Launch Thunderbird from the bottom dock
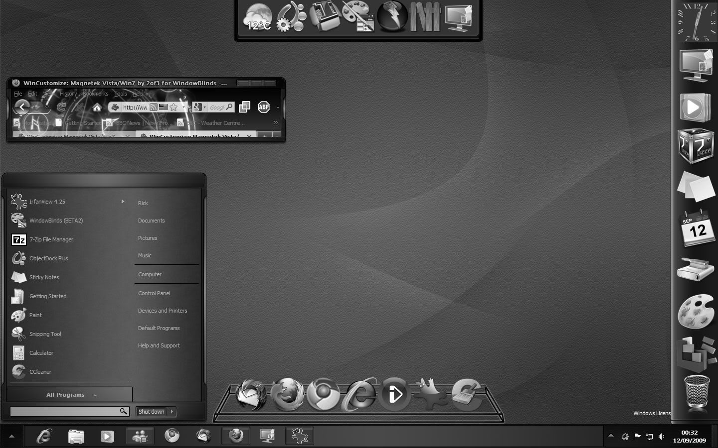This screenshot has width=718, height=448. [251, 395]
